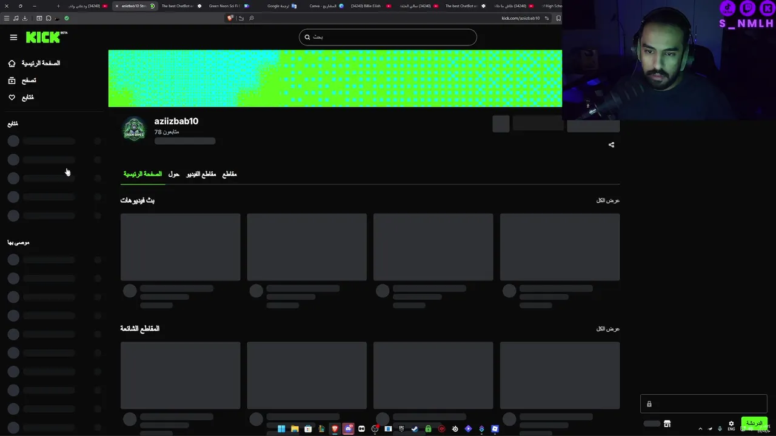Switch to the Google ترجمة browser tab
Screen dimensions: 776x436
tap(281, 6)
